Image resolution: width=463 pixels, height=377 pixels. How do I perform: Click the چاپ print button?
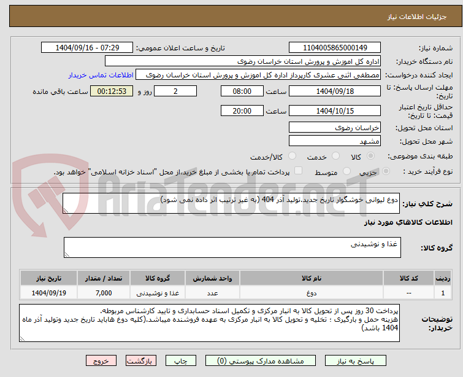(181, 361)
